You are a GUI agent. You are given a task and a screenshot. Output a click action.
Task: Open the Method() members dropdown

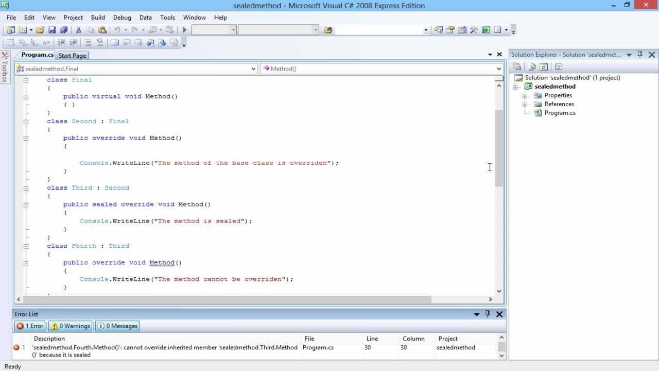[x=381, y=69]
